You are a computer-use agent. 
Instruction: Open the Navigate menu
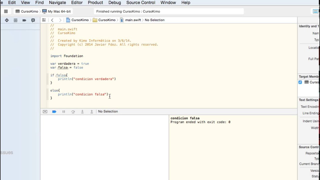[57, 2]
